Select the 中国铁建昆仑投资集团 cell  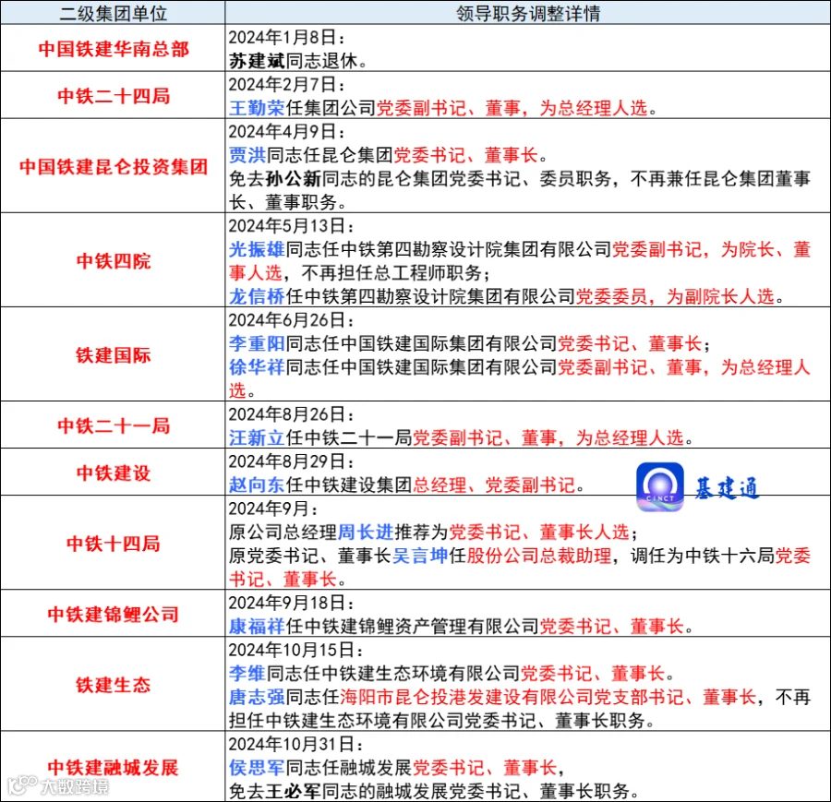point(113,166)
